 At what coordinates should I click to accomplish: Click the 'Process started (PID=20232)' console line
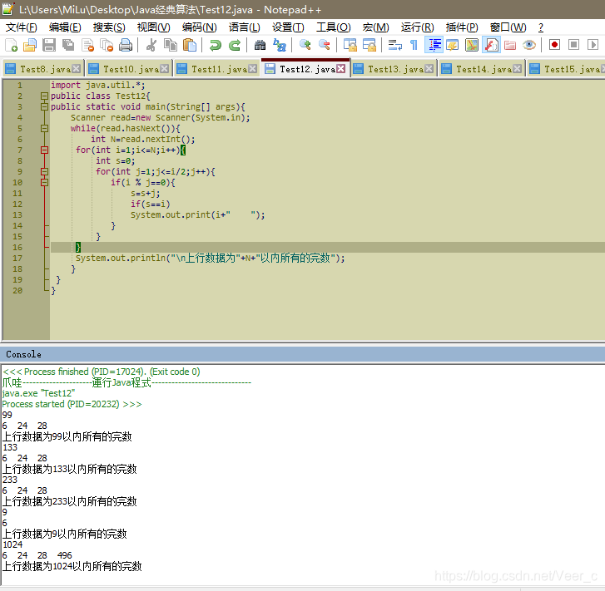[x=72, y=404]
